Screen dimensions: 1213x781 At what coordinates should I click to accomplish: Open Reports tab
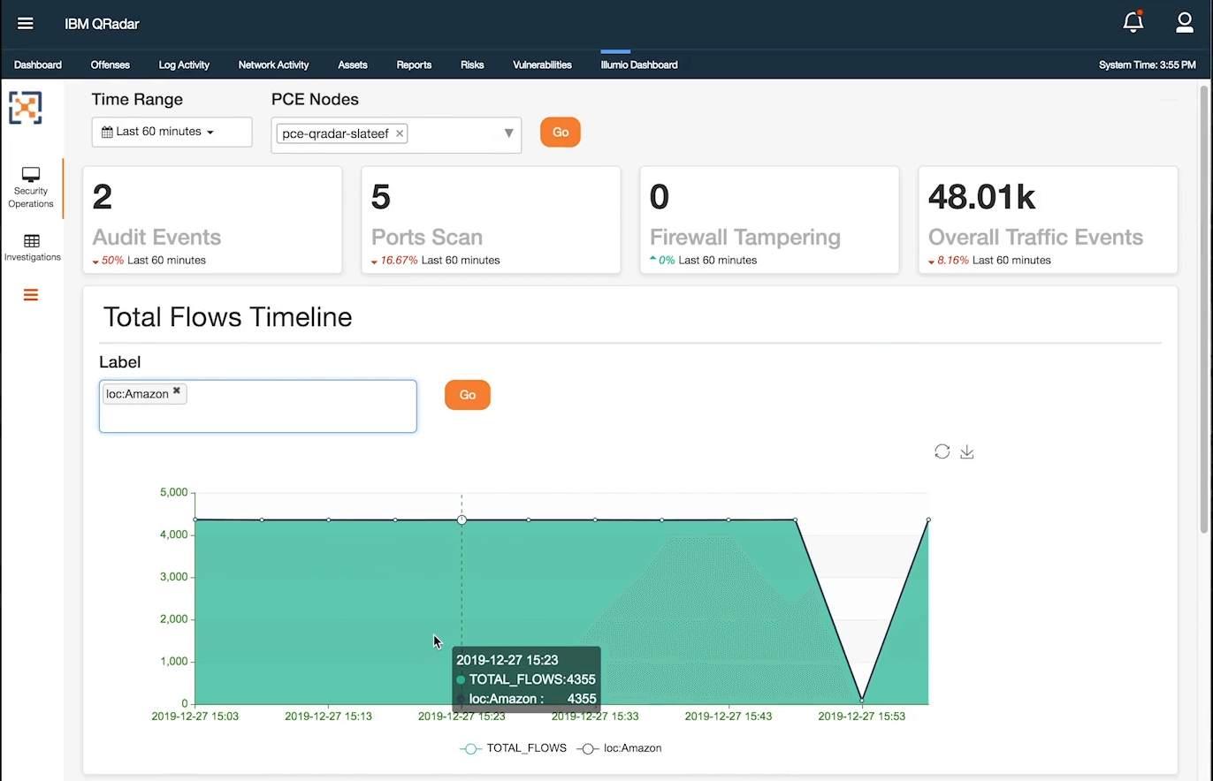414,64
